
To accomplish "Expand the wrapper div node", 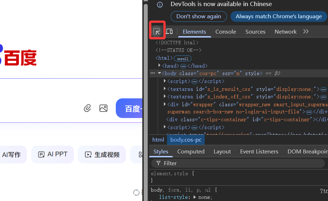I will 165,104.
